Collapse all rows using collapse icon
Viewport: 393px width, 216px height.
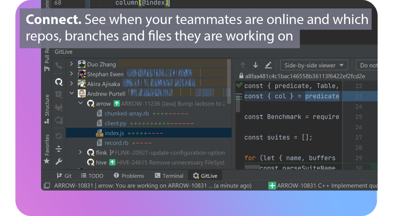pos(59,149)
